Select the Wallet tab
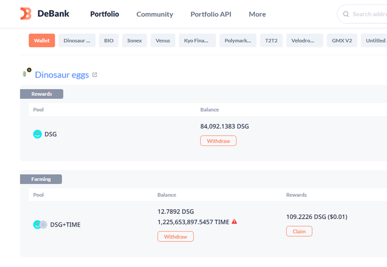 (42, 41)
